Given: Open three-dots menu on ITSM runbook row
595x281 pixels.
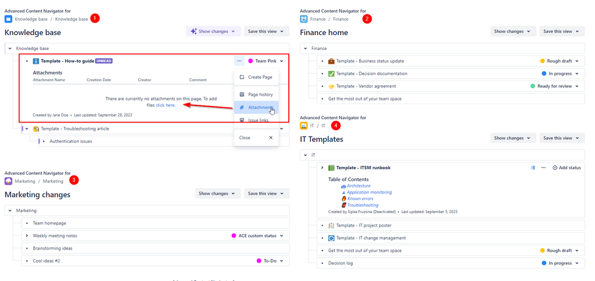Looking at the screenshot, I should click(543, 168).
